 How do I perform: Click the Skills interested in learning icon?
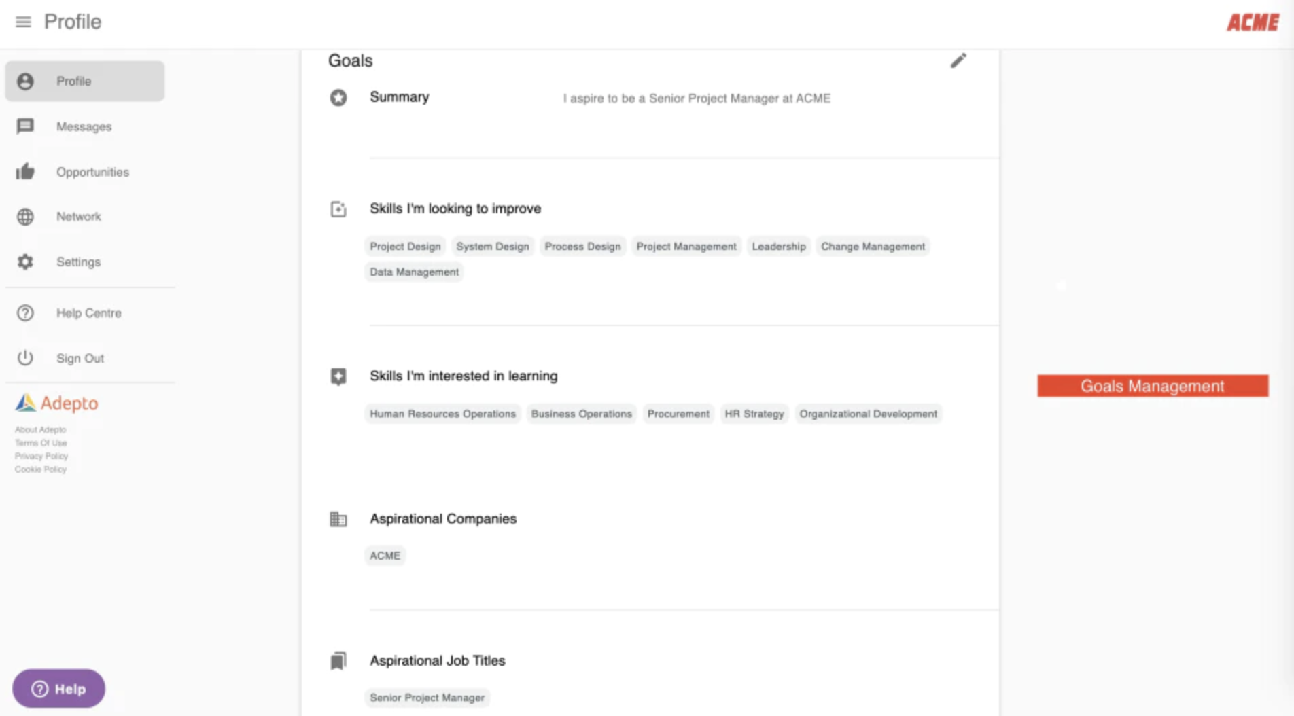click(338, 376)
